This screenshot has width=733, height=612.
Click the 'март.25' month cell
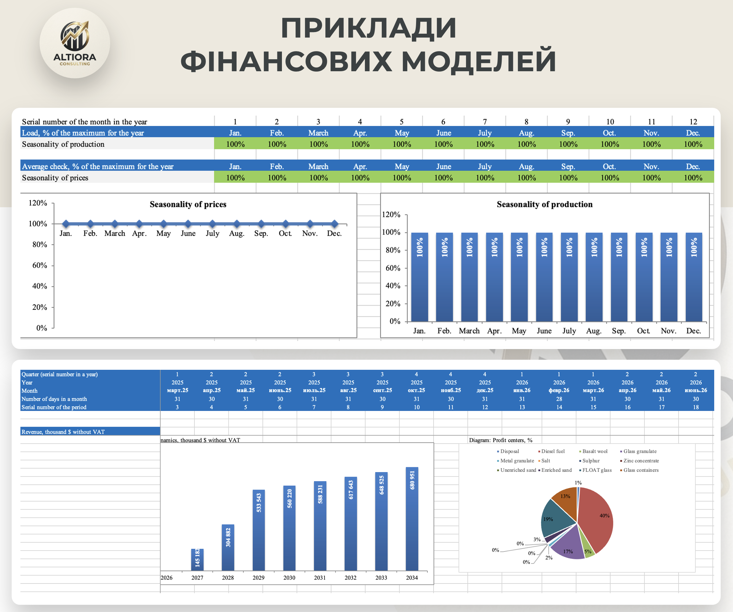177,390
